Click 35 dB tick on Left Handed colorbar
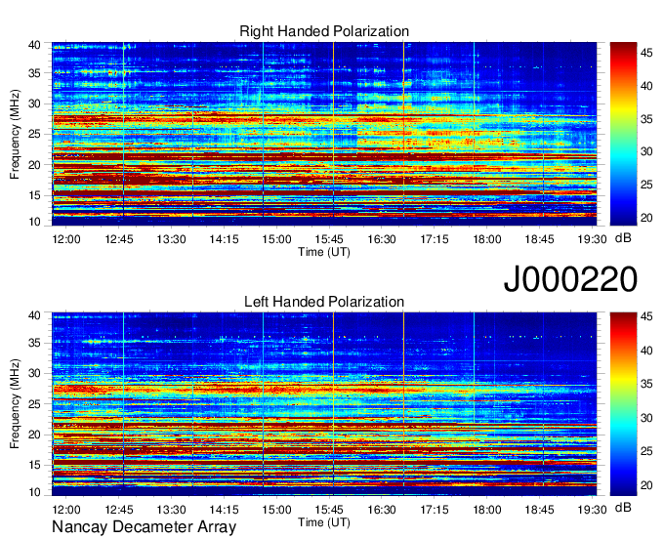 646,385
